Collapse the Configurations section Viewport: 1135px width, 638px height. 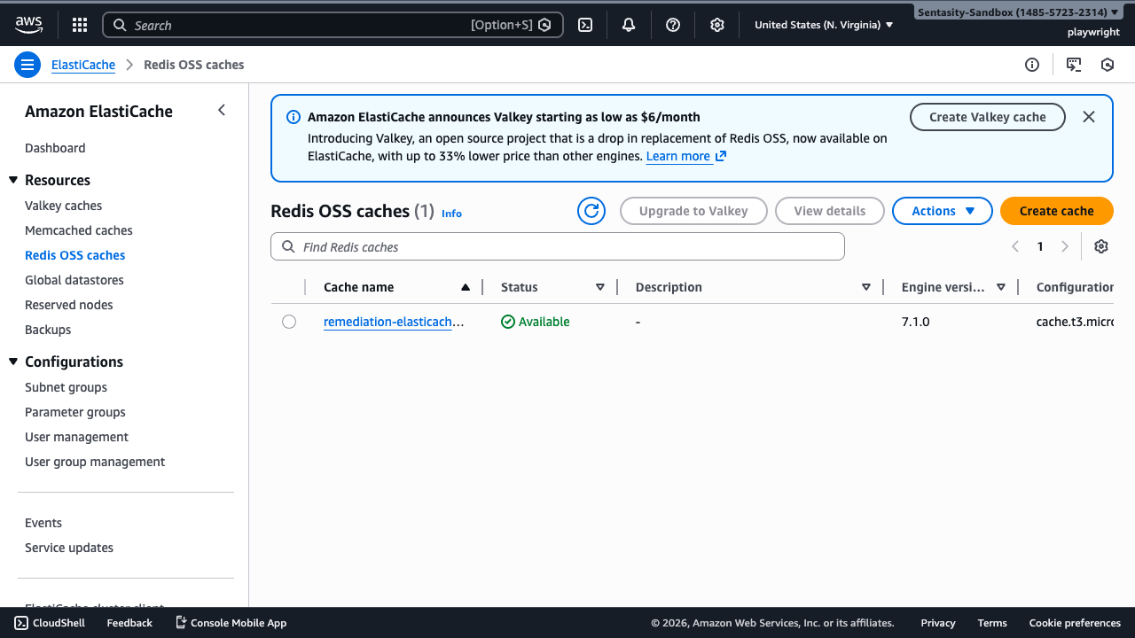tap(12, 361)
